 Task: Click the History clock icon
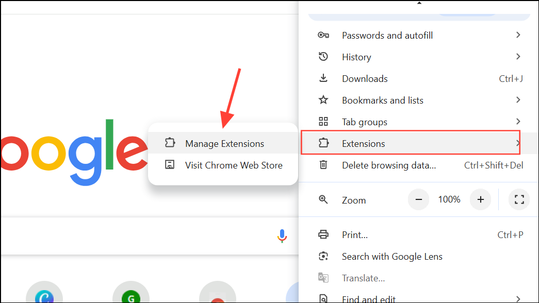(323, 57)
